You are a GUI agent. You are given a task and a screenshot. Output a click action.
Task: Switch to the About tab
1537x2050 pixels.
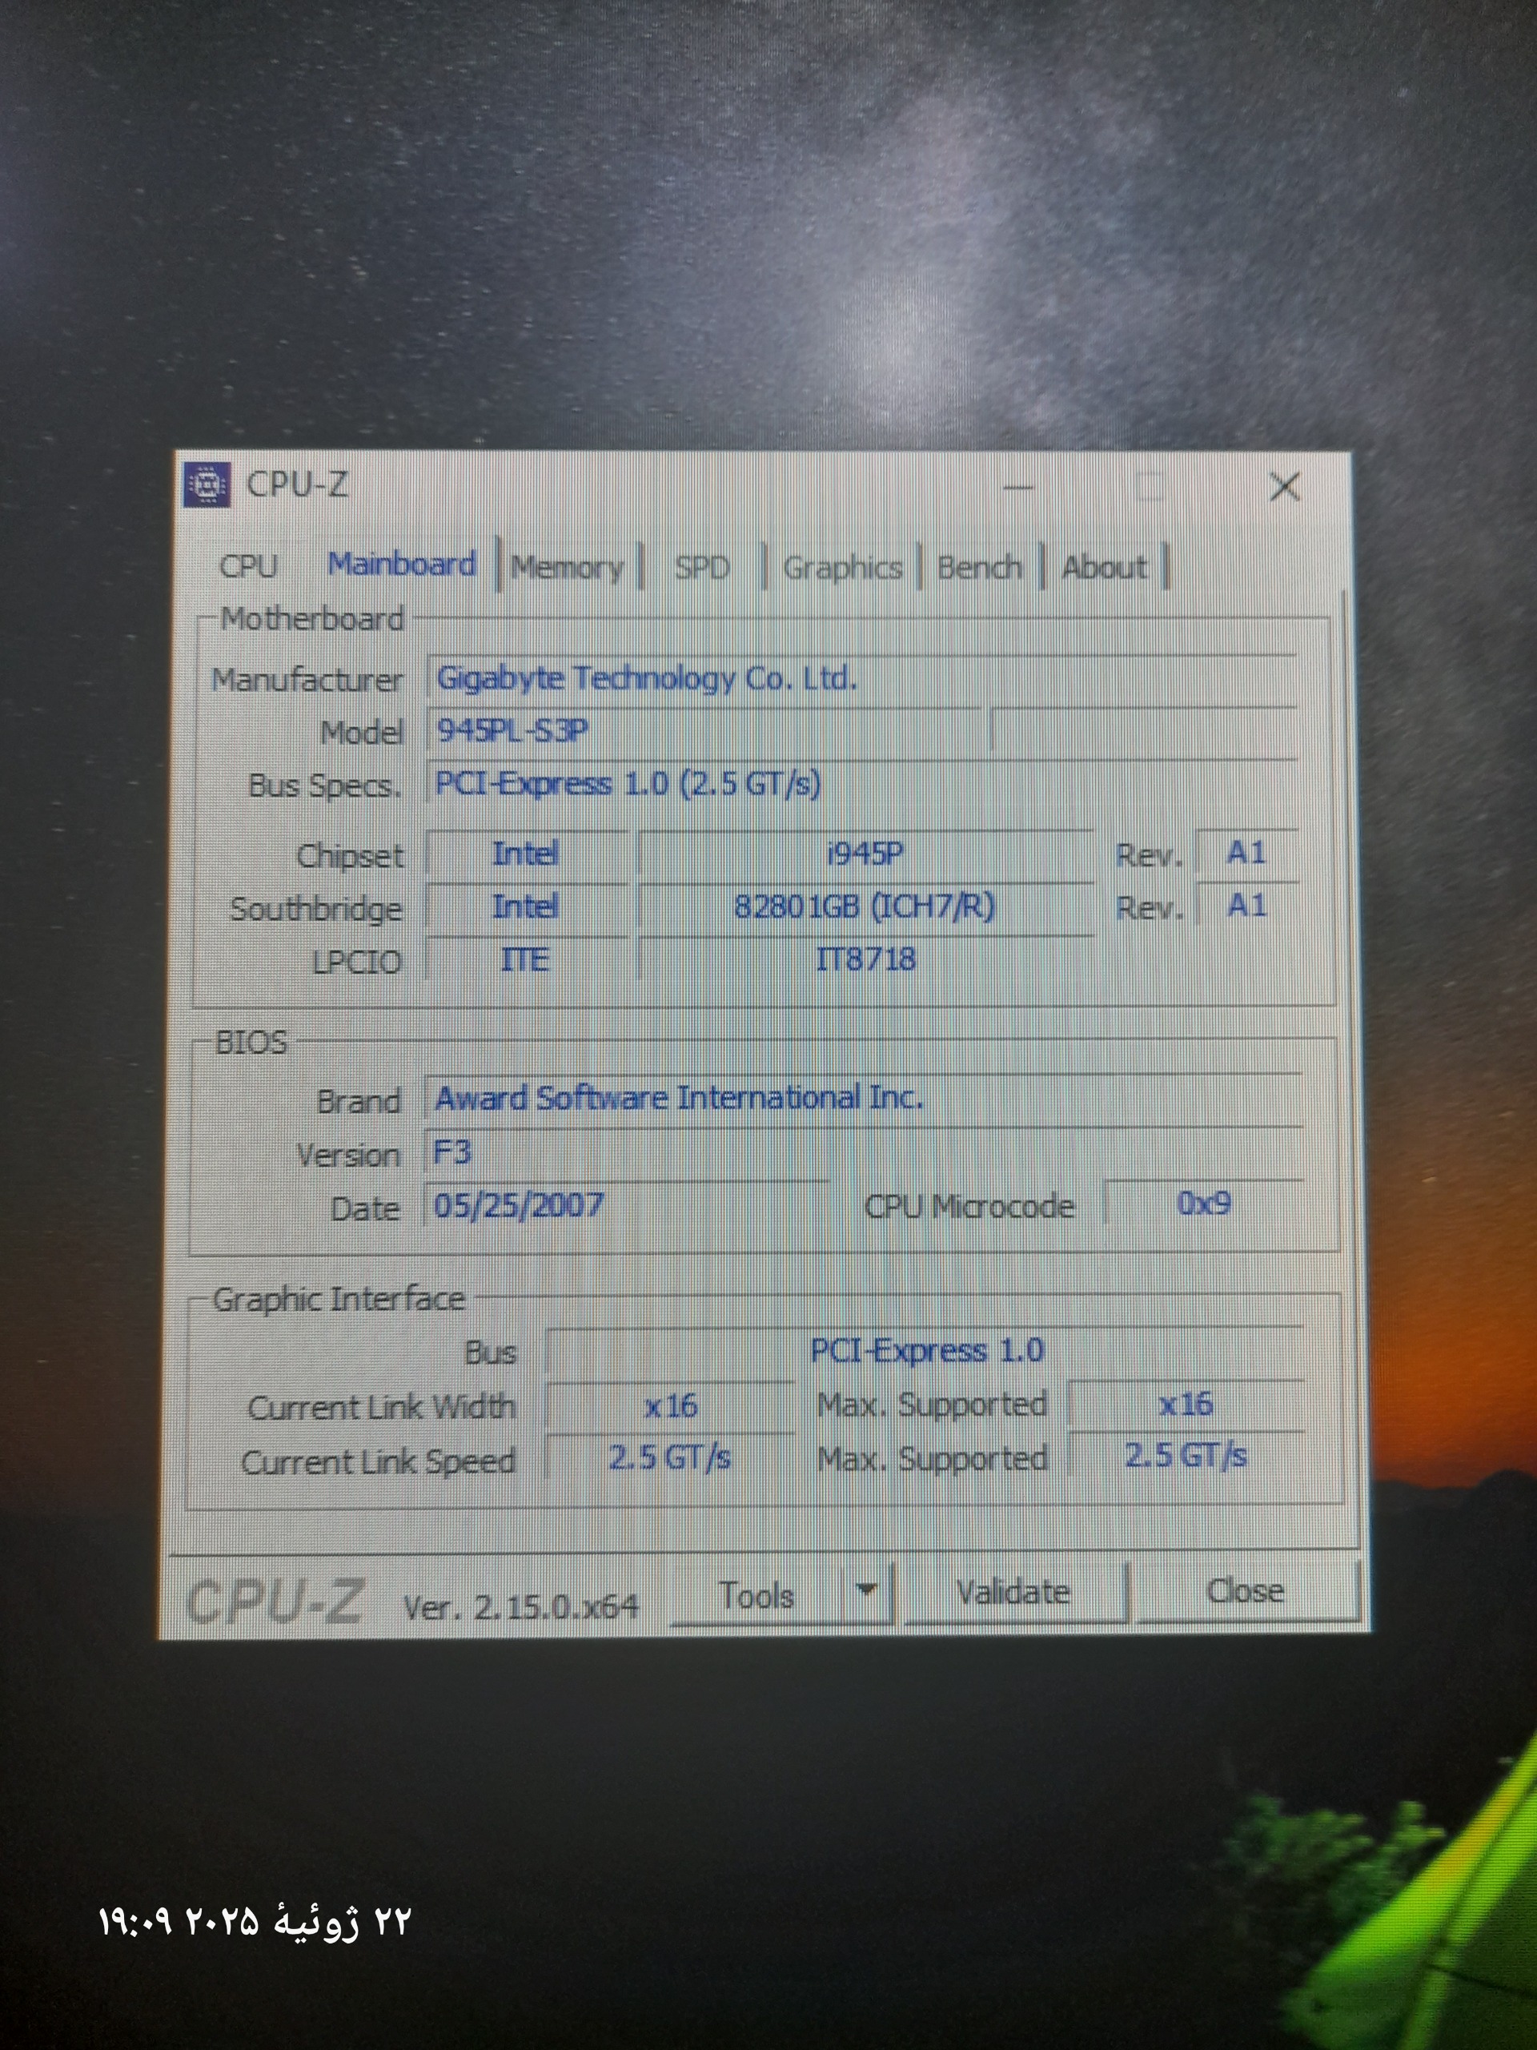pos(1103,566)
